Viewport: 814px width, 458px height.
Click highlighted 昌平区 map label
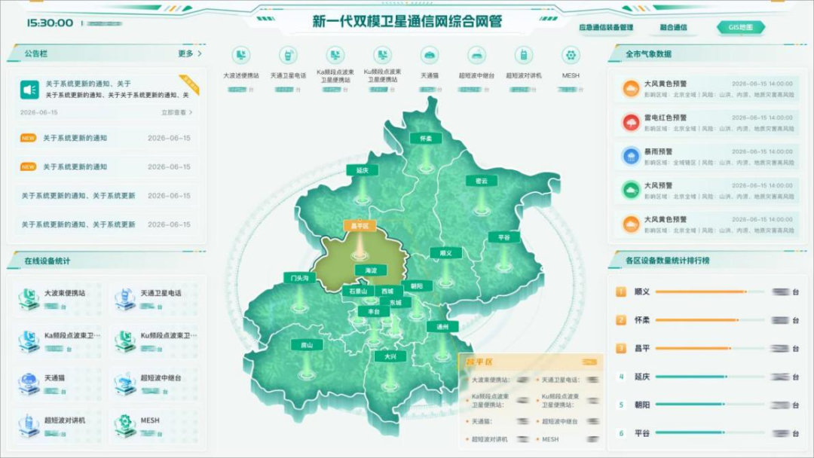tap(360, 226)
